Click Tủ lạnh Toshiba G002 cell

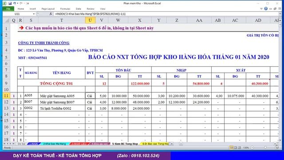[x=62, y=108]
